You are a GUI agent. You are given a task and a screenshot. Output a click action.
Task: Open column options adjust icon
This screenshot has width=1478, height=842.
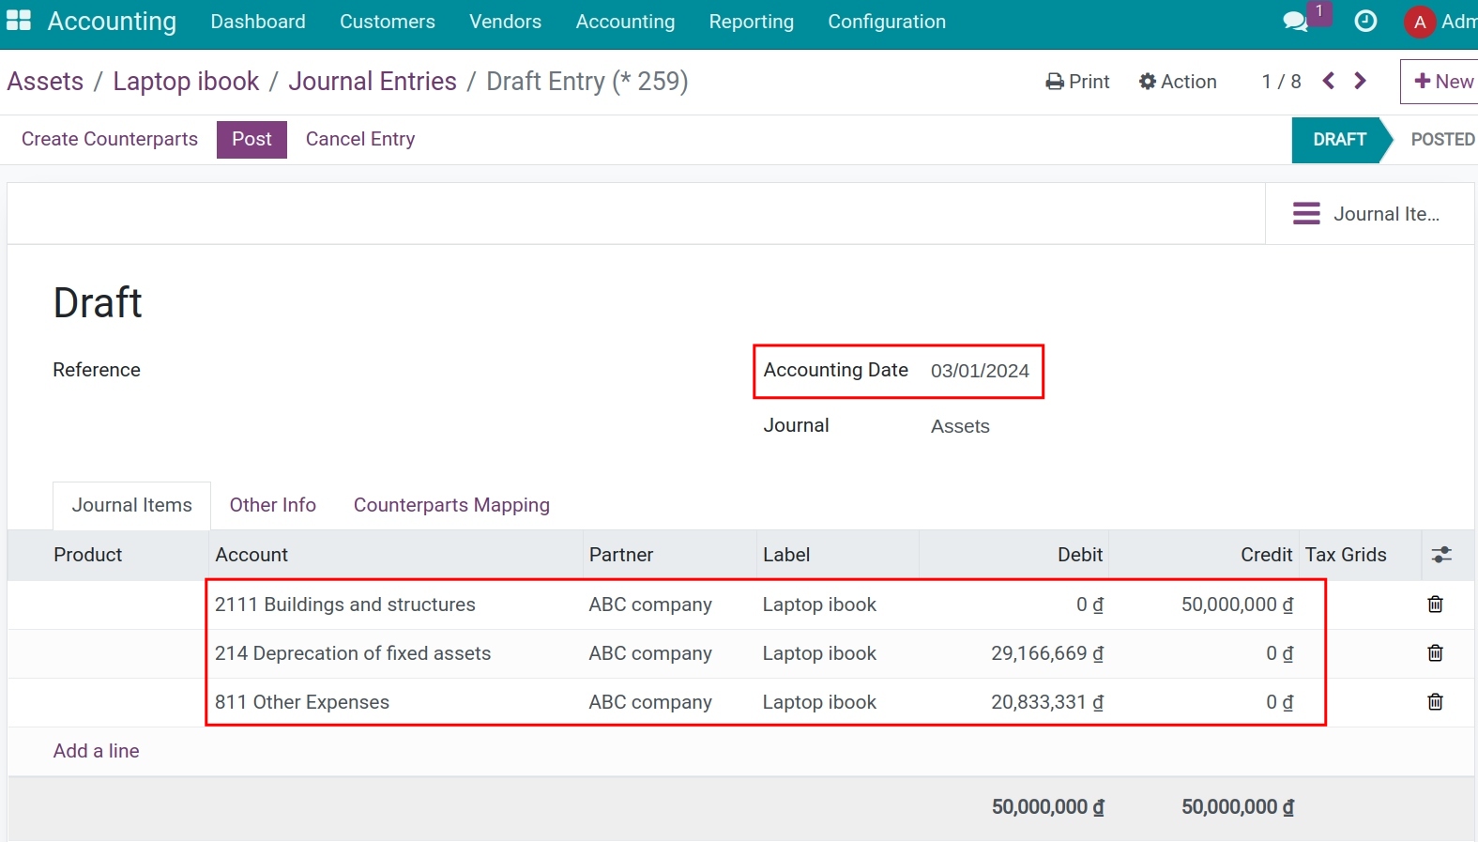point(1441,555)
